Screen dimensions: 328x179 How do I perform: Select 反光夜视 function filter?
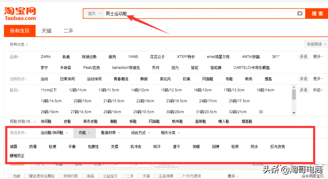point(277,147)
